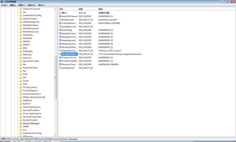Screen dimensions: 236x142
Task: Expand the NetworkProvider tree node
Action: tap(18, 61)
